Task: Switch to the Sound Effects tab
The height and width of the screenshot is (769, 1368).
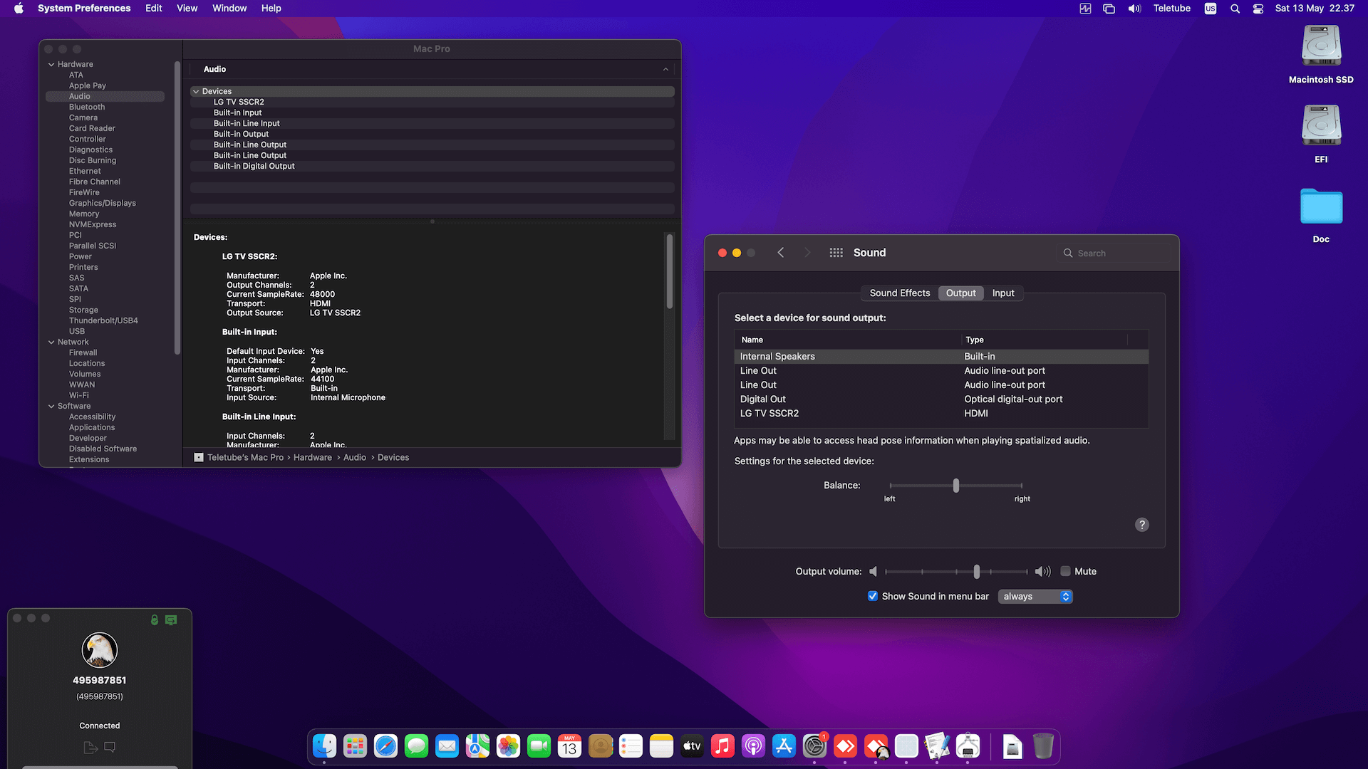Action: pyautogui.click(x=900, y=293)
